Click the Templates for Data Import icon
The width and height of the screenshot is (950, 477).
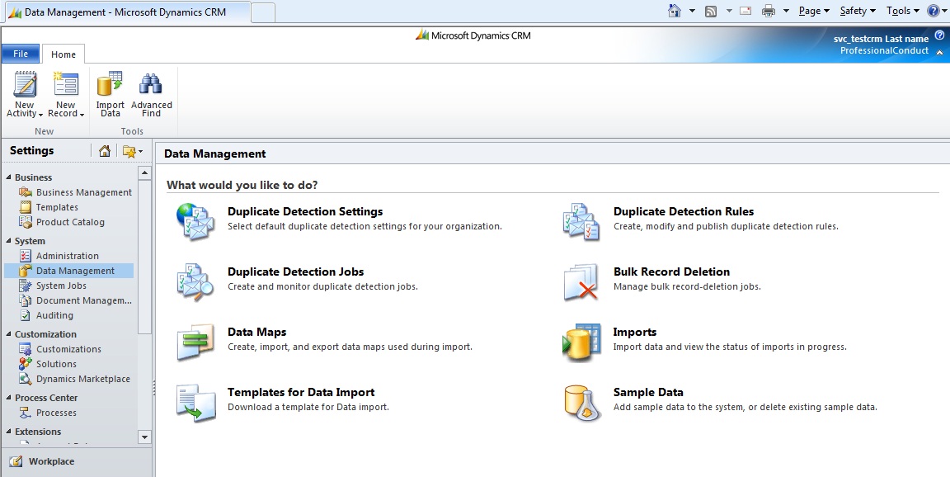(x=195, y=403)
